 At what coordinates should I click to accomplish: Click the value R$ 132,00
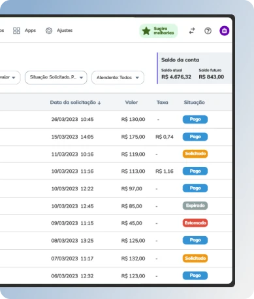click(133, 258)
